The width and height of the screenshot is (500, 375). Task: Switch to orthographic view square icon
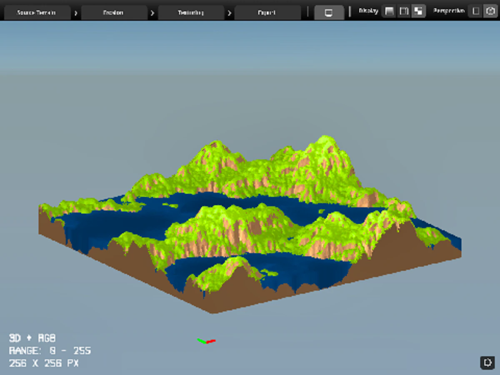pos(475,11)
